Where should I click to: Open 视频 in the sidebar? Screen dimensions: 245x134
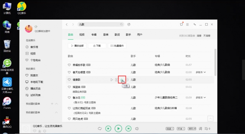point(31,53)
